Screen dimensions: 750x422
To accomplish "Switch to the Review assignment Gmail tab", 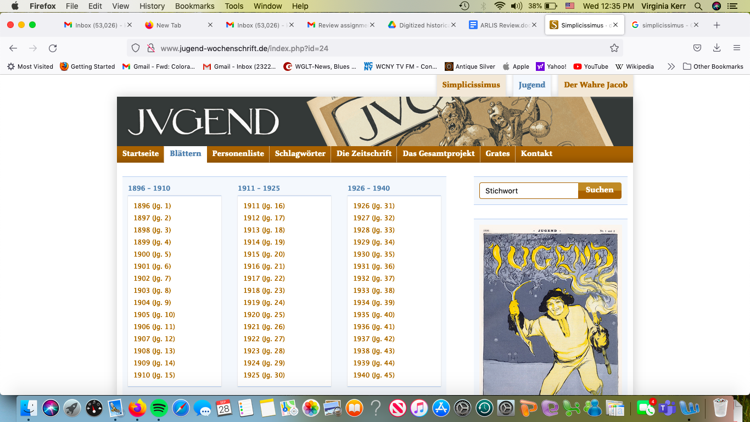I will (340, 25).
